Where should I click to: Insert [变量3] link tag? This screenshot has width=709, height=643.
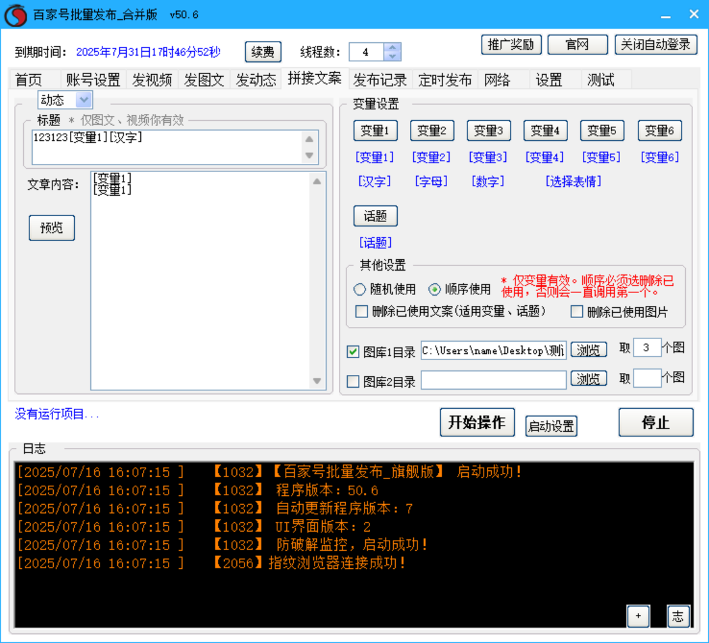[x=488, y=157]
